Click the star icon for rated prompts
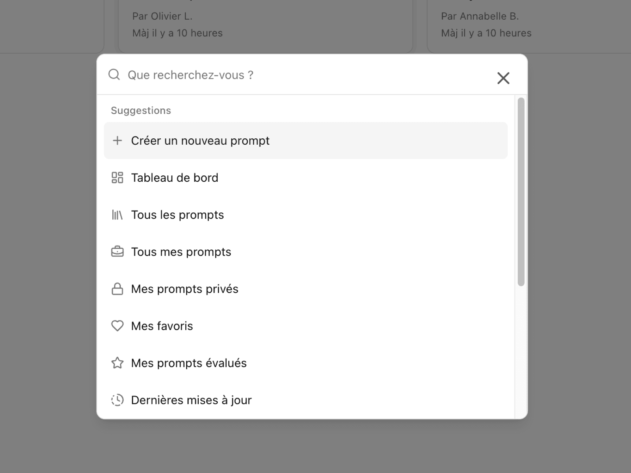 [x=118, y=363]
